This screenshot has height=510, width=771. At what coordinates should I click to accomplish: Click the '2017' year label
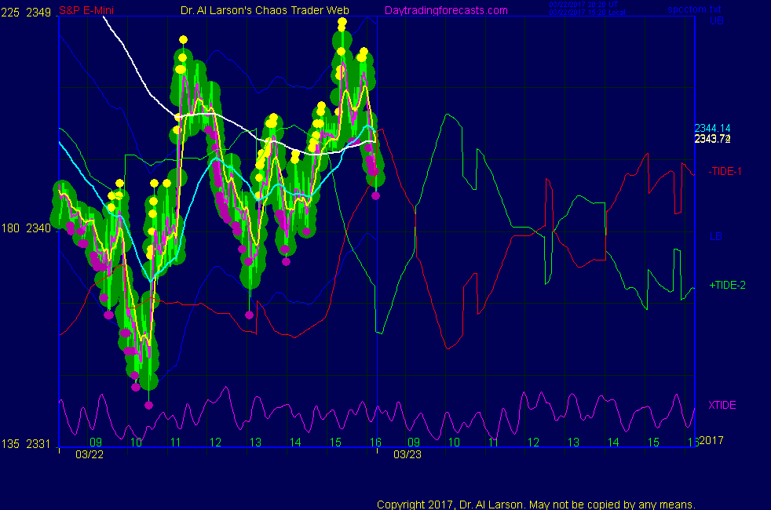(711, 440)
